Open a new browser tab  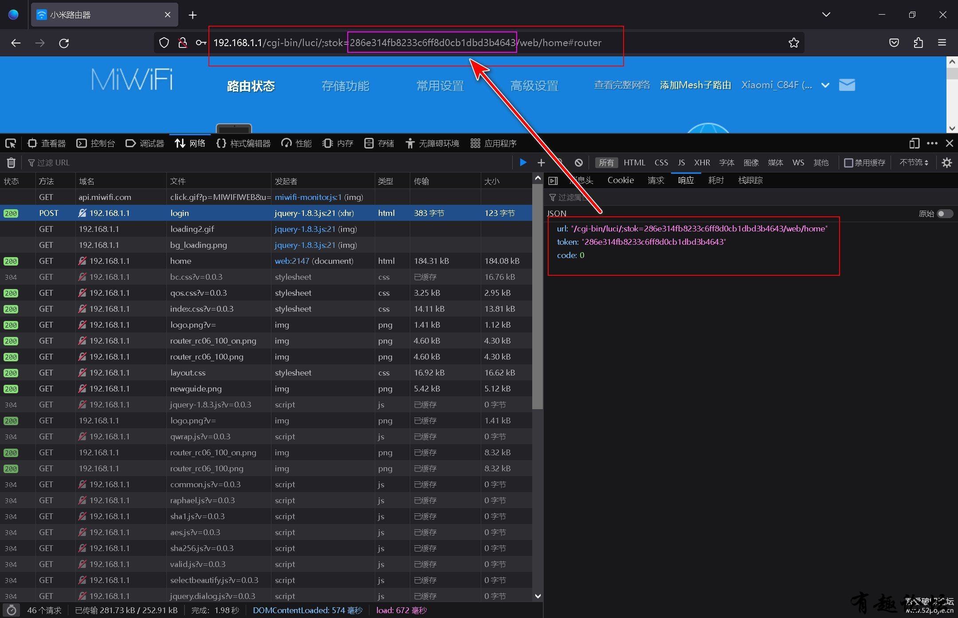point(192,15)
